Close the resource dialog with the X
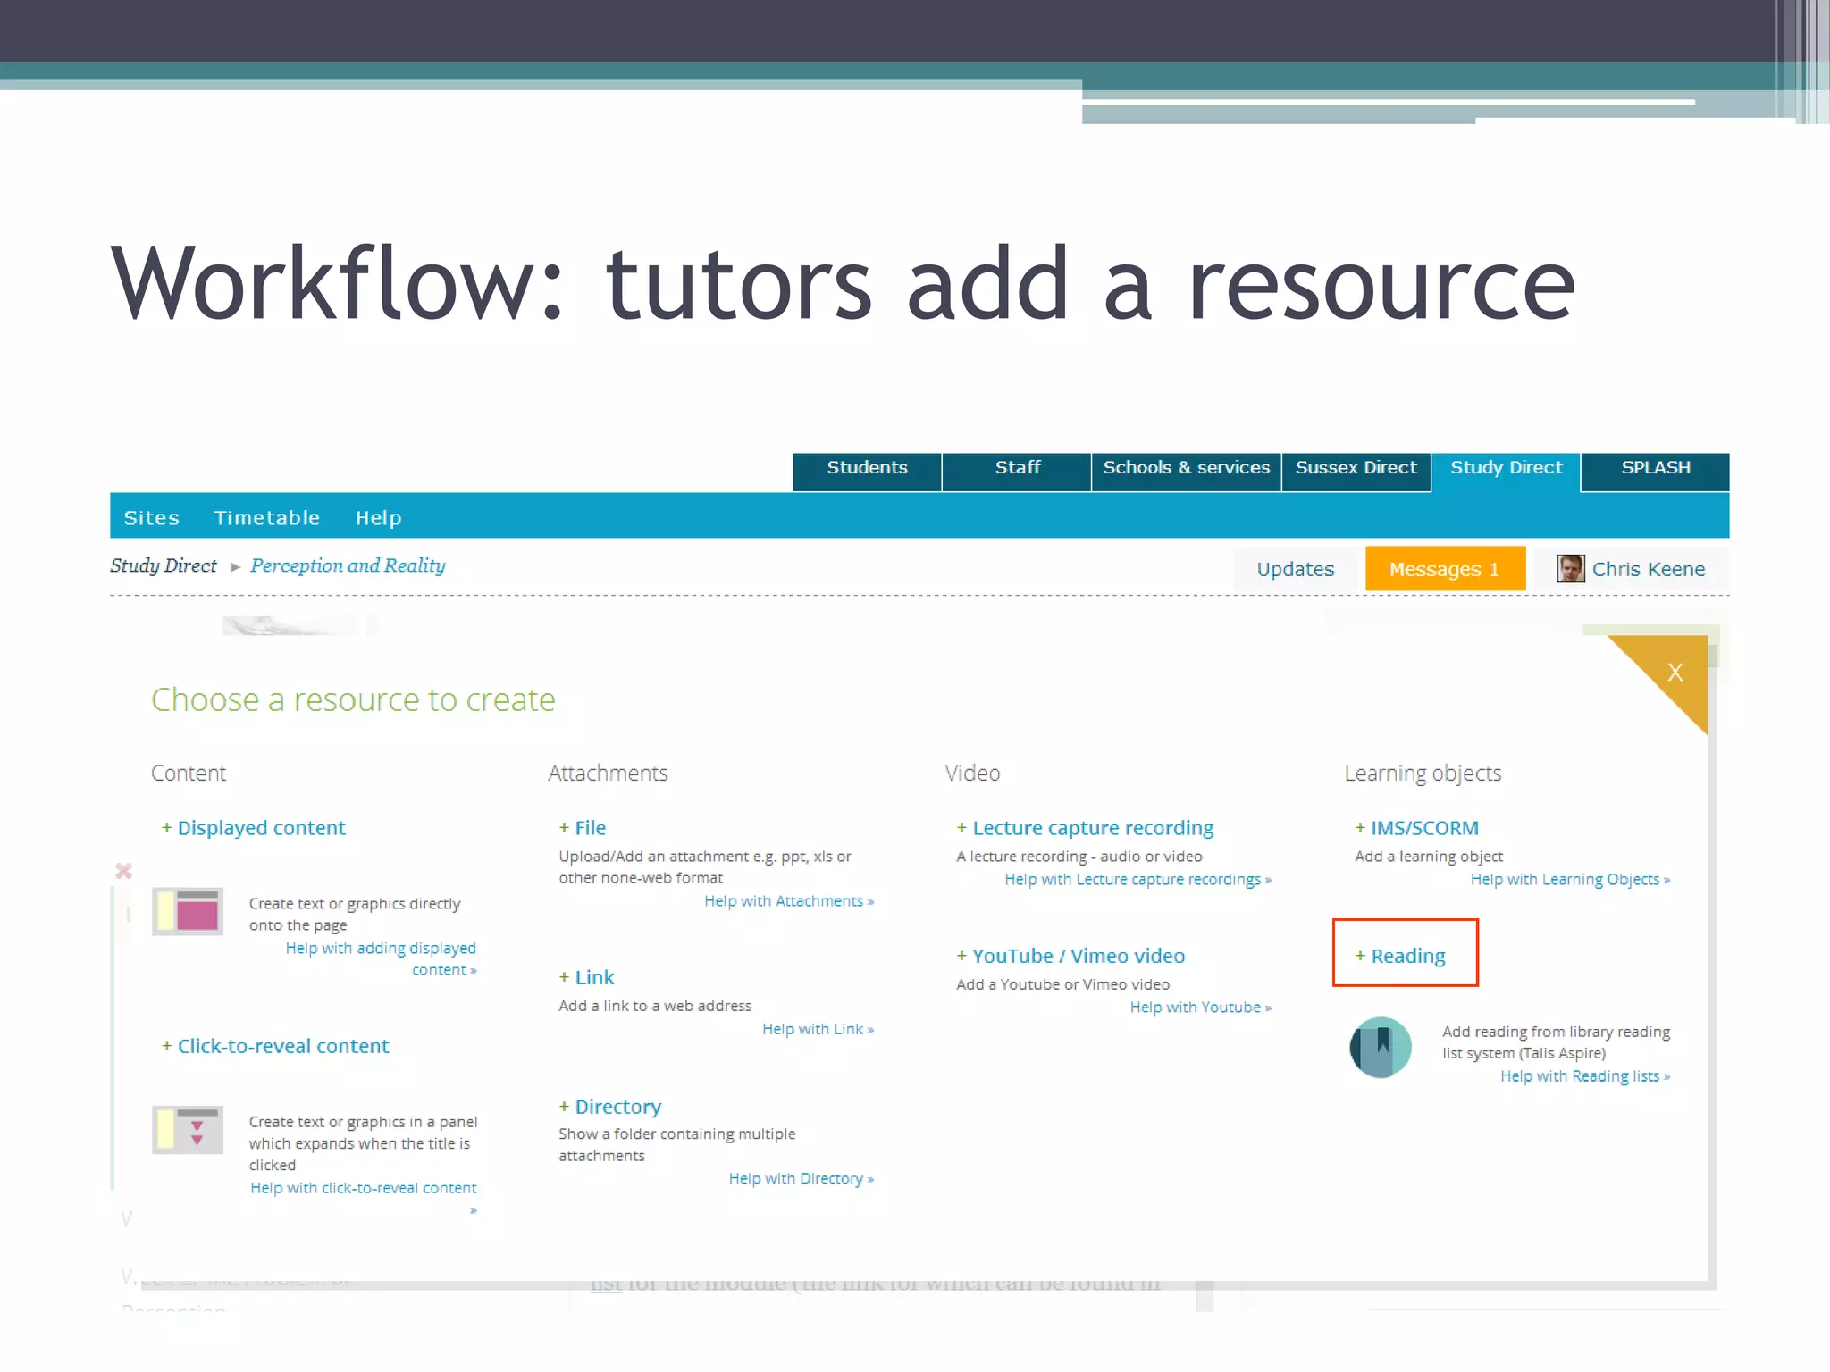The width and height of the screenshot is (1830, 1372). [x=1675, y=672]
